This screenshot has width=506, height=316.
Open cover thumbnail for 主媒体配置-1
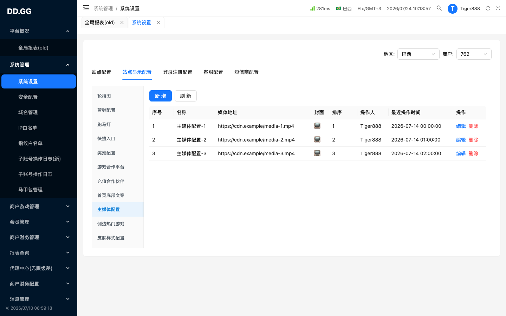pos(317,126)
